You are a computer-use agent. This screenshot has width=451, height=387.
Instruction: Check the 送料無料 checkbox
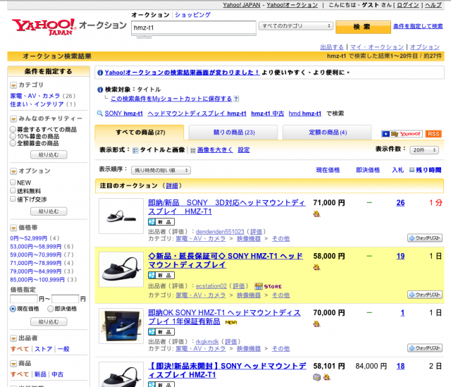13,190
